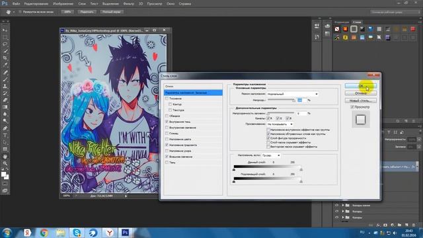Click Подогнать button in options bar
This screenshot has width=423, height=238.
tap(87, 12)
